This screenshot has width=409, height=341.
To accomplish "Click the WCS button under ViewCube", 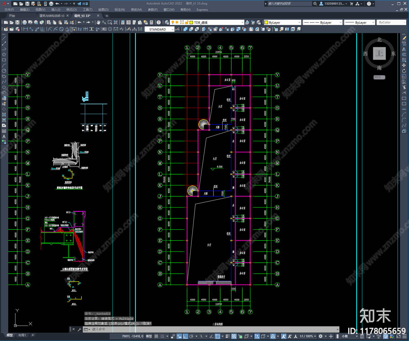I will pyautogui.click(x=379, y=77).
